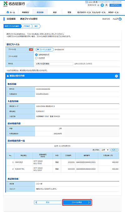Viewport: 125px width, 216px height.
Task: Click the 再表示 refresh button
Action: pyautogui.click(x=114, y=150)
